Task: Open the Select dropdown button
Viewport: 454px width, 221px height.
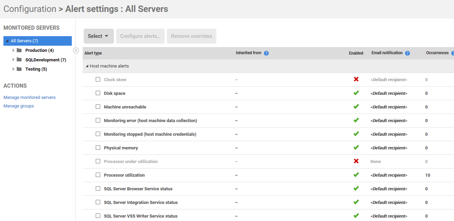Action: pos(98,36)
